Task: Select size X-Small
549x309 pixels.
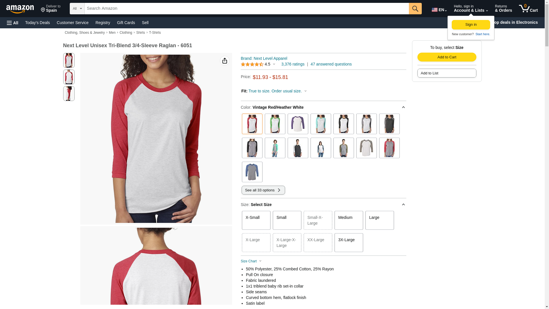Action: (256, 220)
